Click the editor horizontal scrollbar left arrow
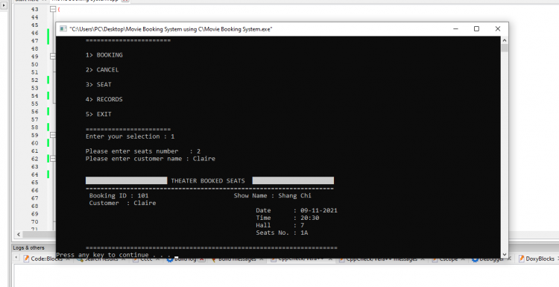 pyautogui.click(x=19, y=234)
